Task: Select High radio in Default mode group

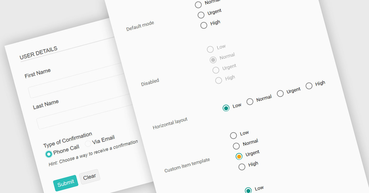Action: pos(204,25)
